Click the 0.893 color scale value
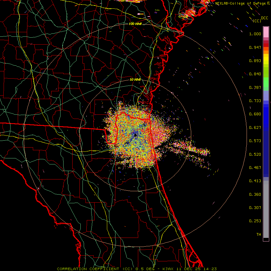 click(255, 61)
